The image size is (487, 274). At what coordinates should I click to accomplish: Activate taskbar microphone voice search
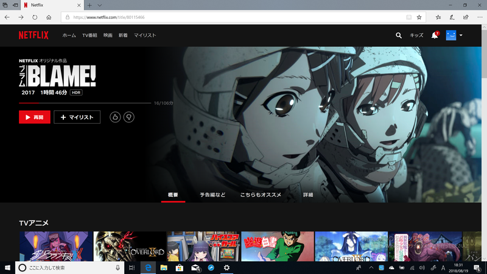pos(117,268)
